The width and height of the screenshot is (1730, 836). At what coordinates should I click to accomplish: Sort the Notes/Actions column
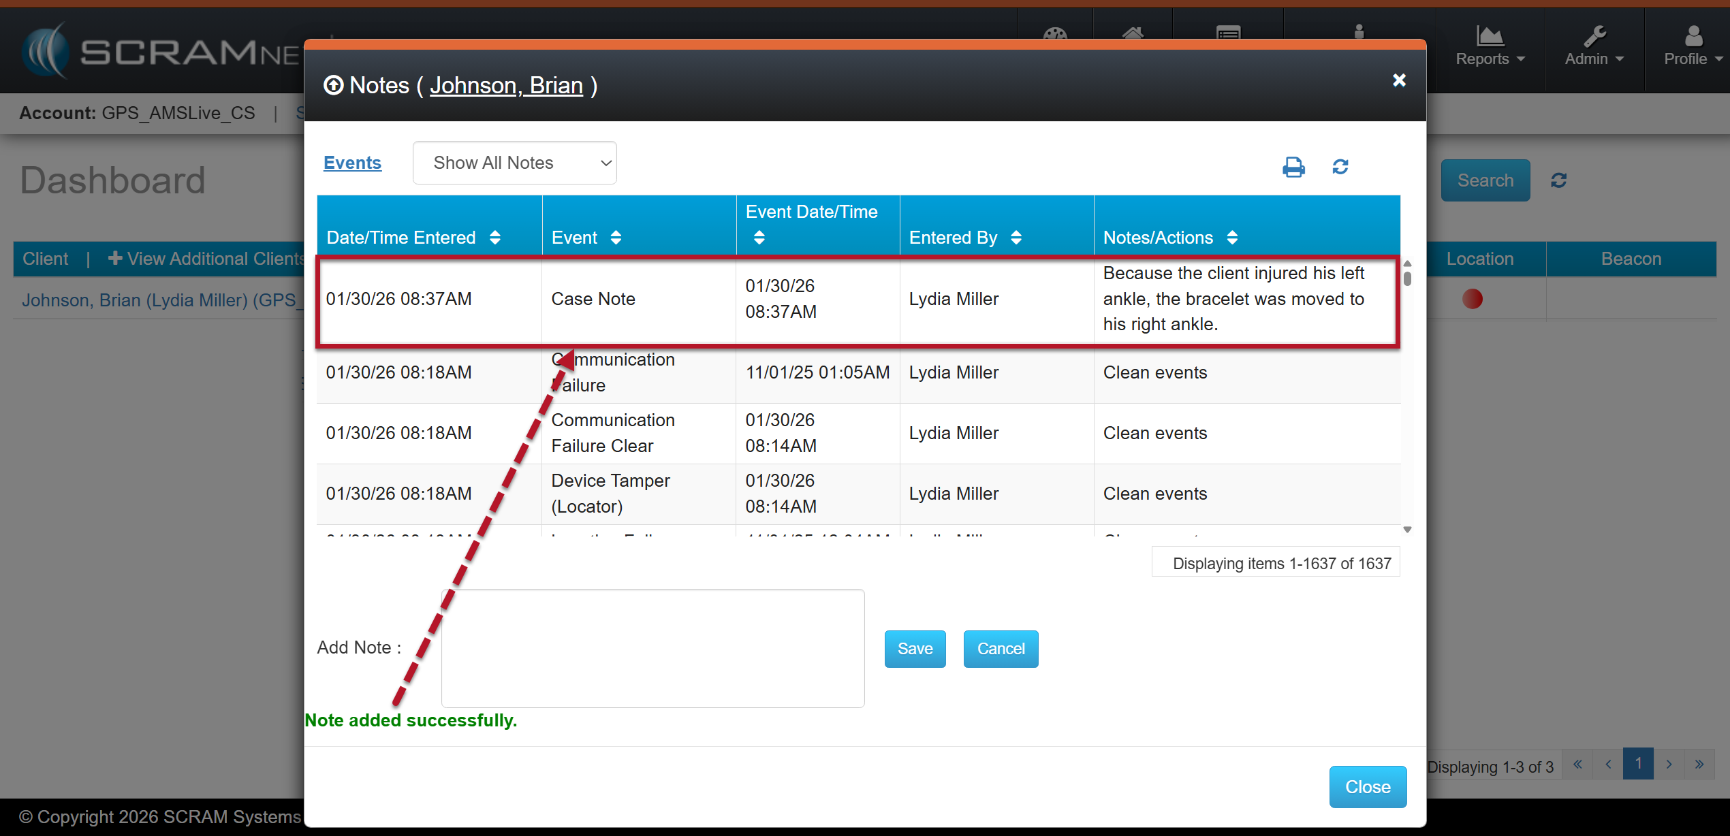tap(1231, 238)
